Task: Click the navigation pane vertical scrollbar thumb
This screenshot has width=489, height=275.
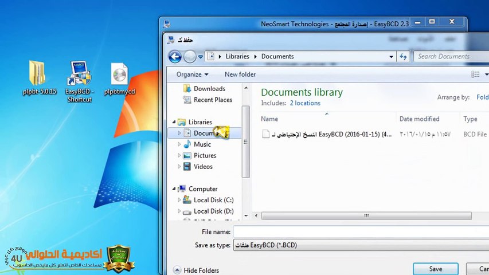Action: pyautogui.click(x=246, y=142)
